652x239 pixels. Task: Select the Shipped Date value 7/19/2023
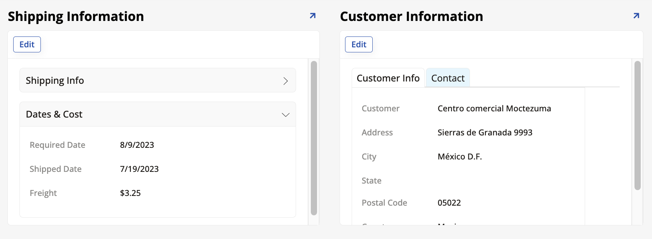click(x=139, y=169)
